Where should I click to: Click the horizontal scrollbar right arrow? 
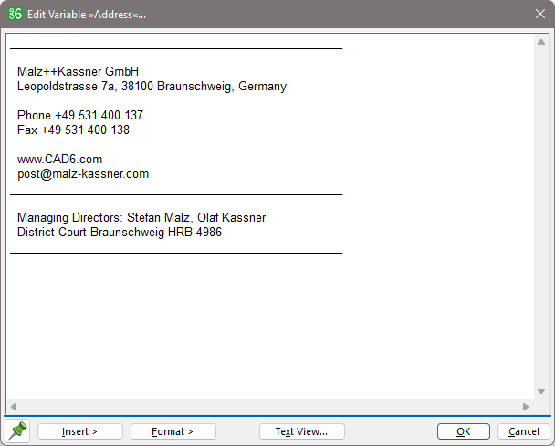pyautogui.click(x=526, y=407)
